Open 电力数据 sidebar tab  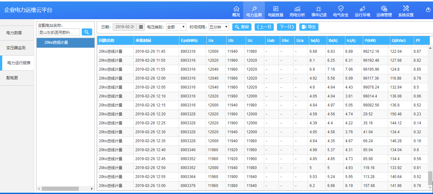[17, 33]
